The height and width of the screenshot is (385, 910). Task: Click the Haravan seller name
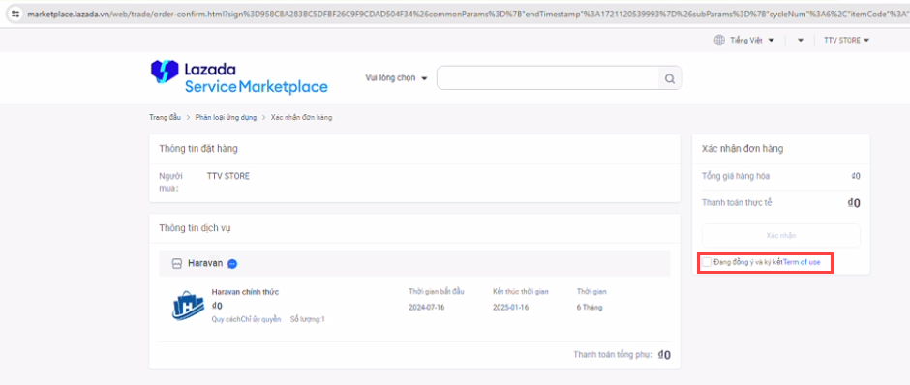click(x=205, y=264)
